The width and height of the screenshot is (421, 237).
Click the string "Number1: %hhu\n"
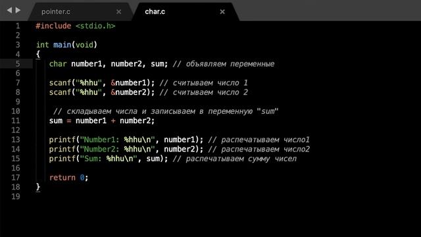117,140
